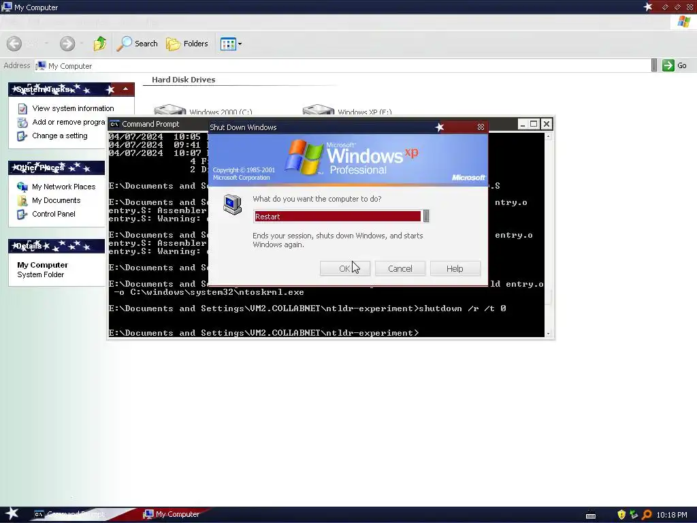Open My Documents link

[x=56, y=201]
